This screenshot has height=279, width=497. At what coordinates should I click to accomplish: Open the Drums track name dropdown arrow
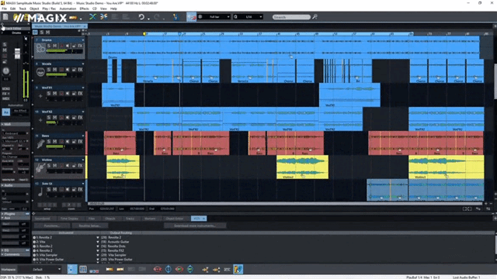pos(83,40)
